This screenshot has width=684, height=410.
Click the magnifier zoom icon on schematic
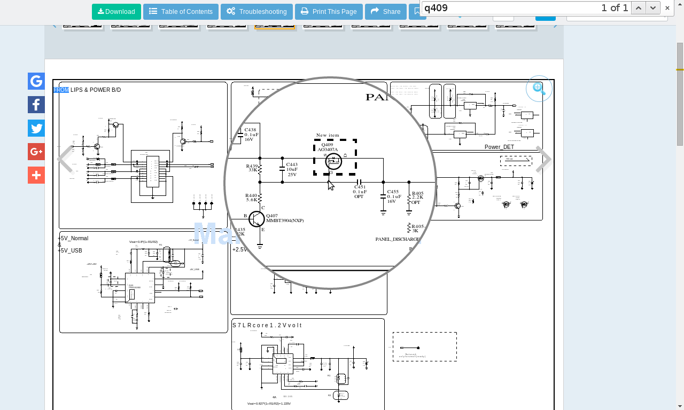pyautogui.click(x=539, y=89)
